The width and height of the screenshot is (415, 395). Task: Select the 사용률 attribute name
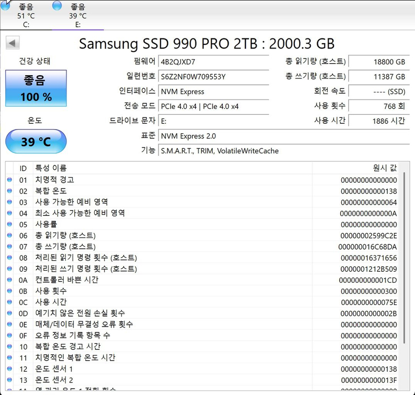46,224
